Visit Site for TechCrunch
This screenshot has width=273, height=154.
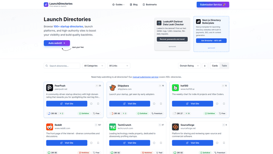pos(130,143)
